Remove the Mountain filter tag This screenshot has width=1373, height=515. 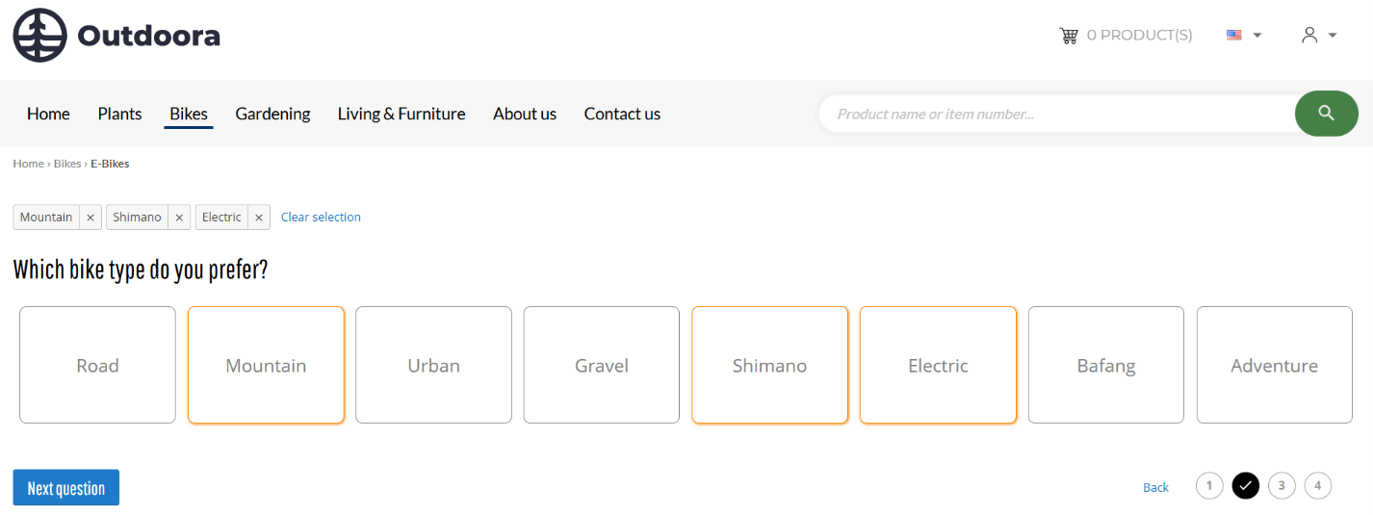point(91,218)
